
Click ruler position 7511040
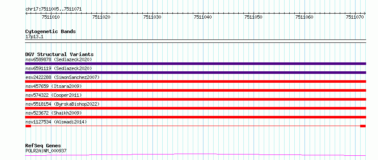click(203, 17)
